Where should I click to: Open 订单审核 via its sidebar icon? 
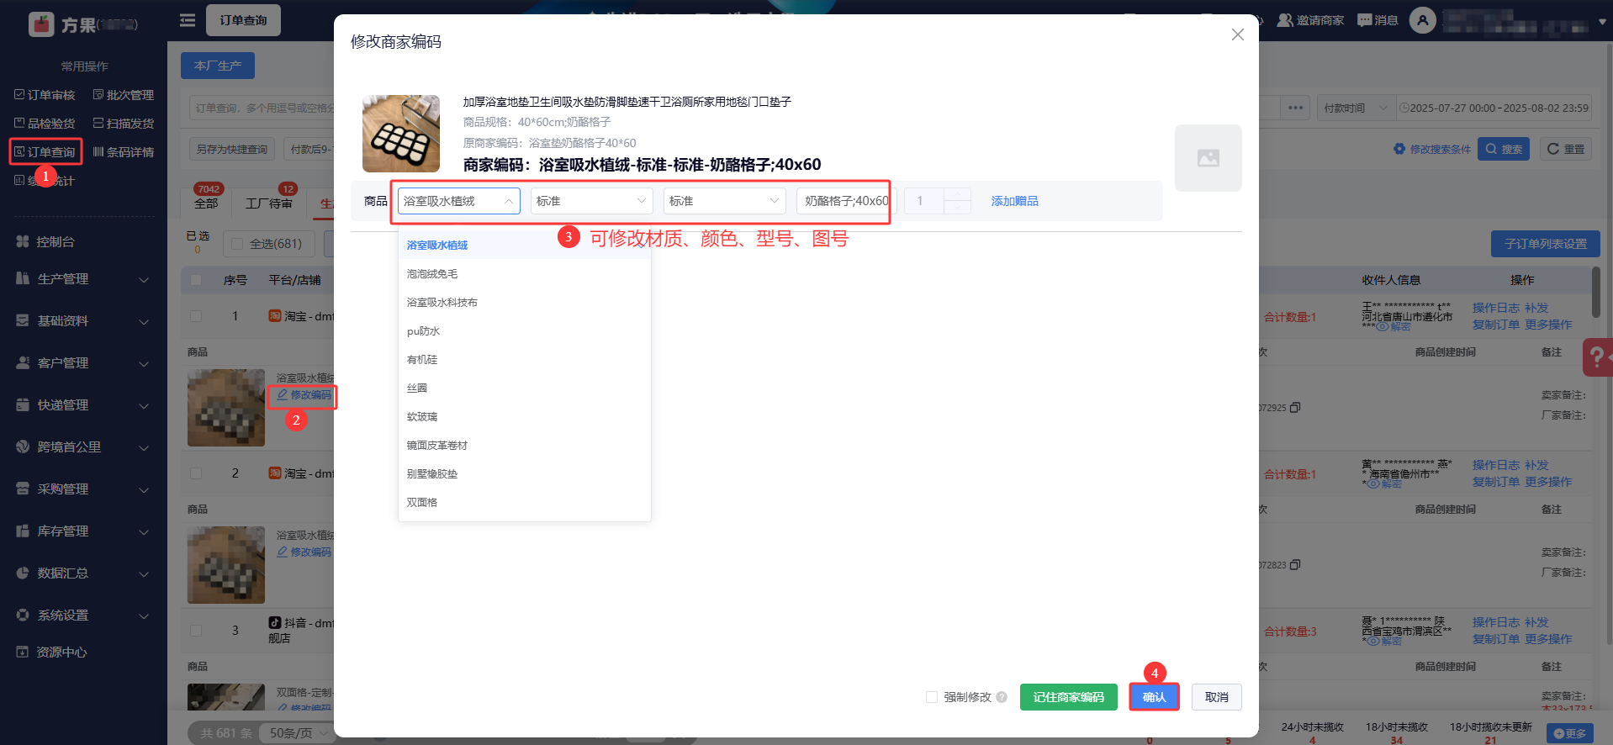[19, 95]
